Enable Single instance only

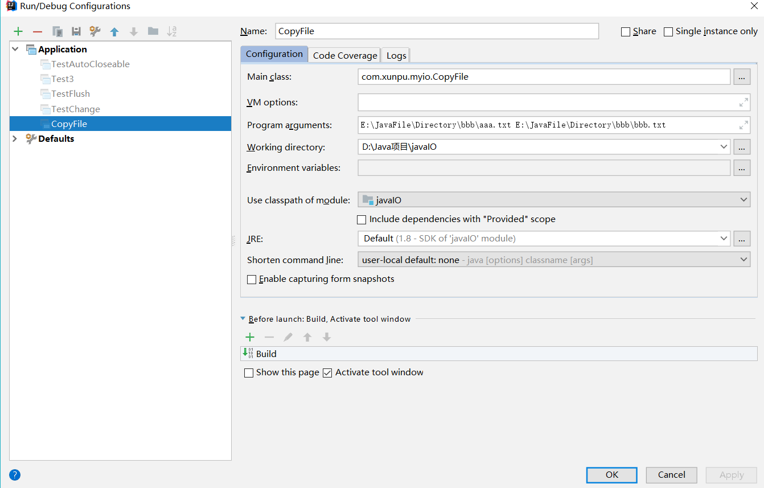[x=668, y=32]
